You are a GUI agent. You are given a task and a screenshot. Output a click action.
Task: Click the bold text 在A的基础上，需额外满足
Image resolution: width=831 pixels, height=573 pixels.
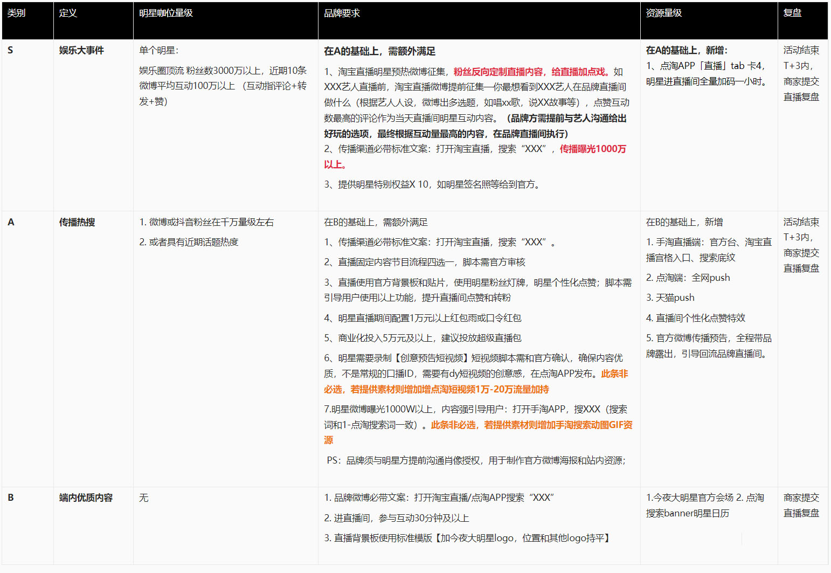point(380,51)
